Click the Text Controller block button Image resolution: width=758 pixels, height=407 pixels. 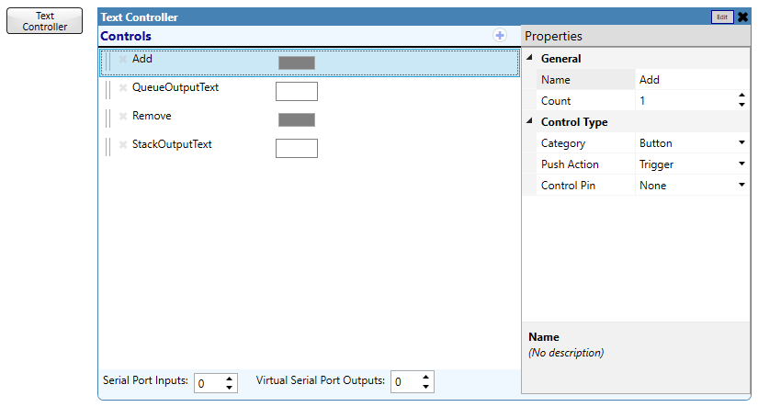[x=44, y=21]
